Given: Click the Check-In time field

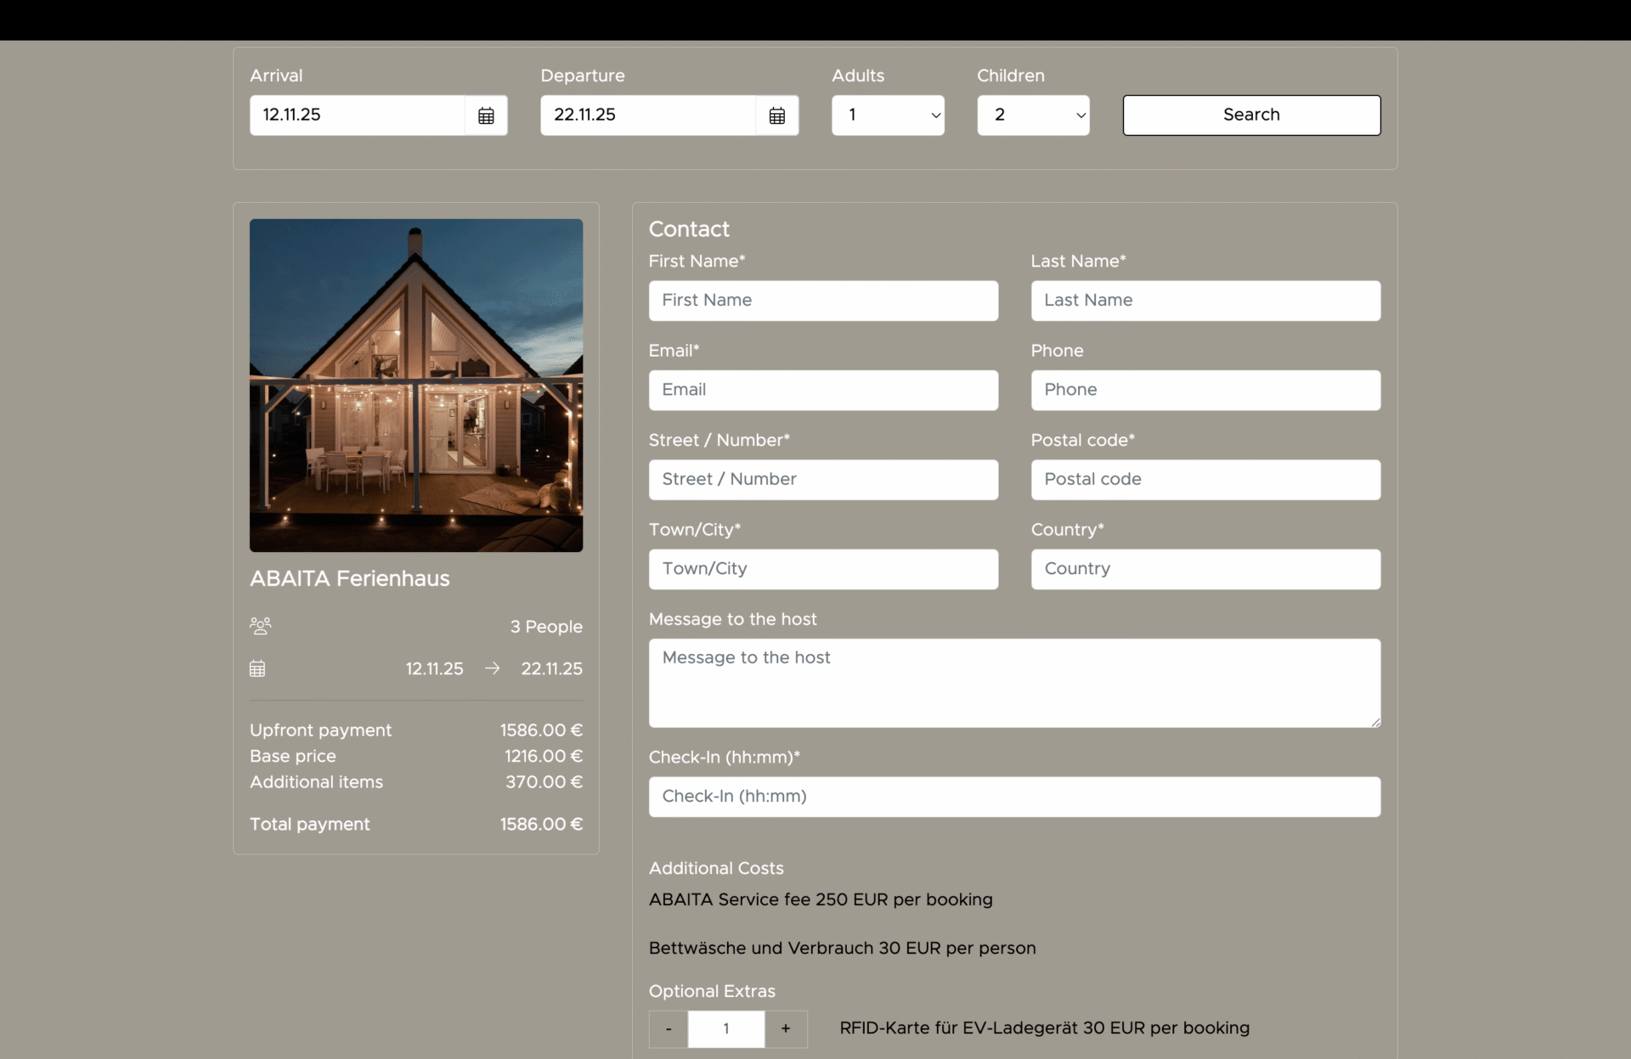Looking at the screenshot, I should coord(1014,797).
